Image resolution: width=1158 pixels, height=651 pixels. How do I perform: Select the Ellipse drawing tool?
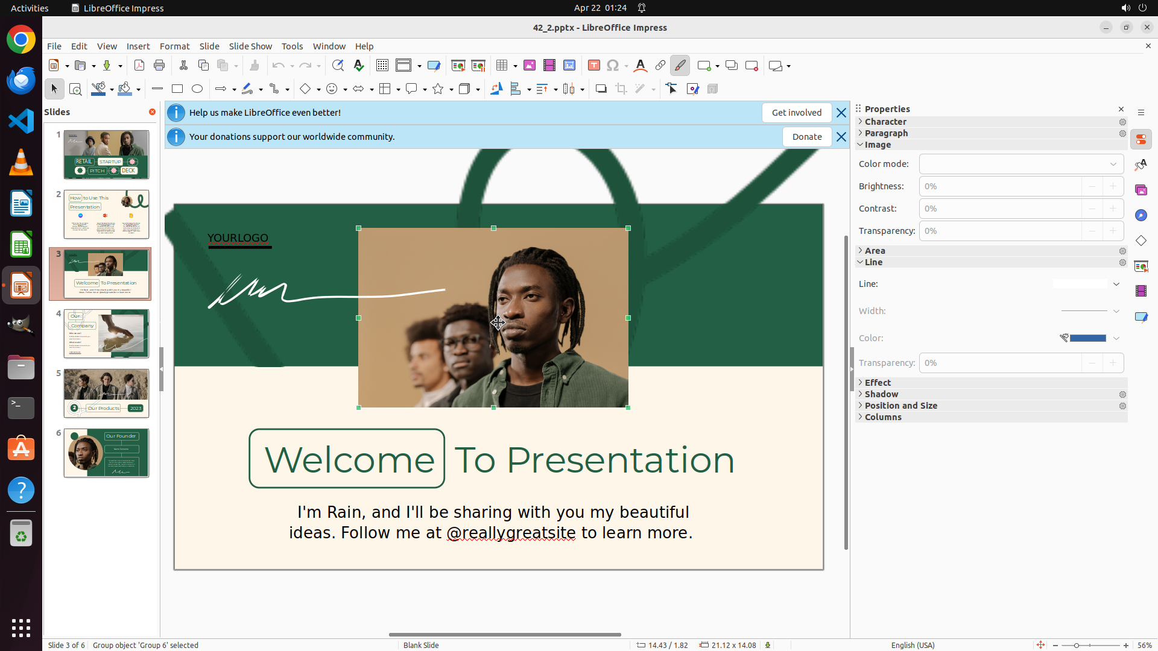[197, 89]
